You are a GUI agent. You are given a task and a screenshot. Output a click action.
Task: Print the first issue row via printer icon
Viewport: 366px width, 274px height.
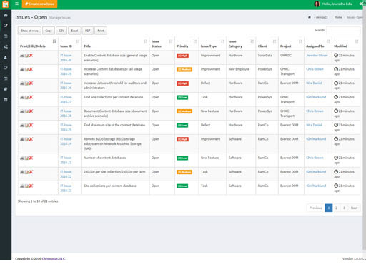(21, 56)
